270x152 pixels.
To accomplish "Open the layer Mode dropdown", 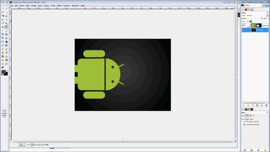I will click(x=267, y=16).
